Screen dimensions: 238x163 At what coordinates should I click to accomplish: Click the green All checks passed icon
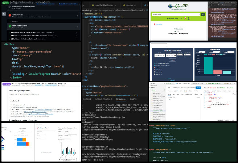tap(9, 26)
